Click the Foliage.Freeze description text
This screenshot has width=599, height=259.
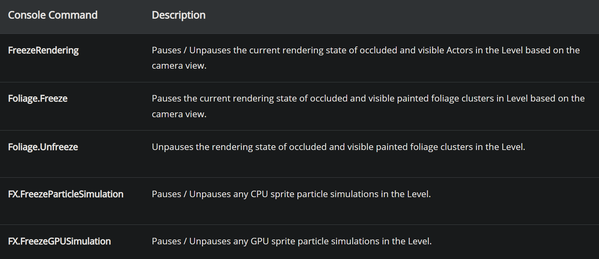coord(368,106)
